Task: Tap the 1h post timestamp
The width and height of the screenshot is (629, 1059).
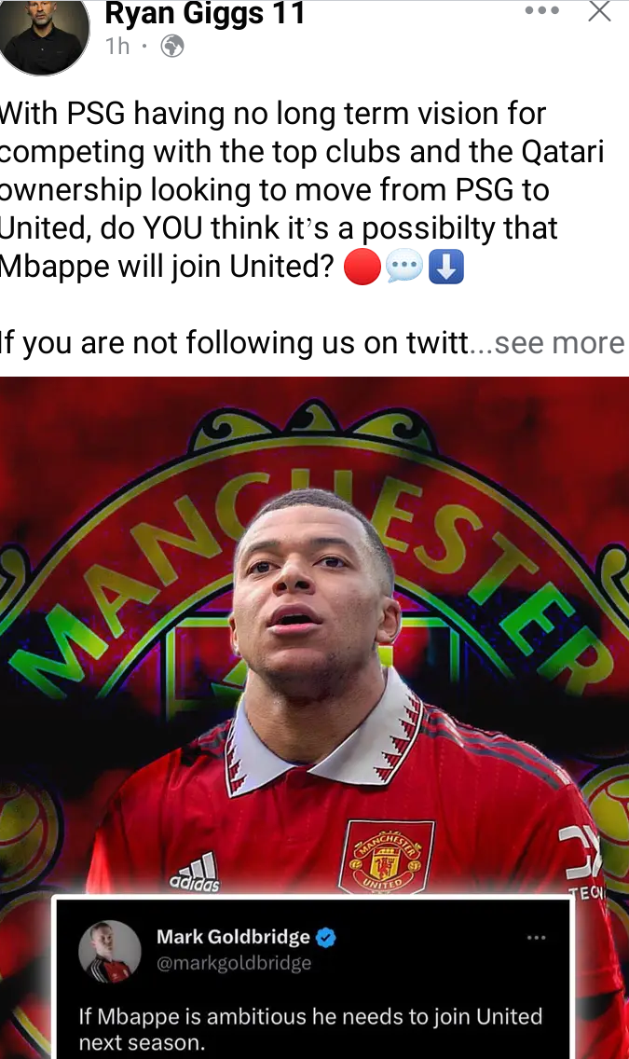Action: point(117,46)
